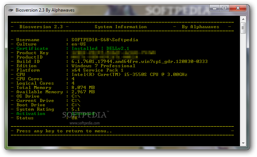Image resolution: width=257 pixels, height=157 pixels.
Task: Click the certificate value 'Installed | DELLv2.1'
Action: [100, 48]
